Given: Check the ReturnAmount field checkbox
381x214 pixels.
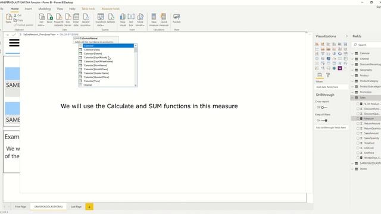Looking at the screenshot, I should (x=358, y=123).
